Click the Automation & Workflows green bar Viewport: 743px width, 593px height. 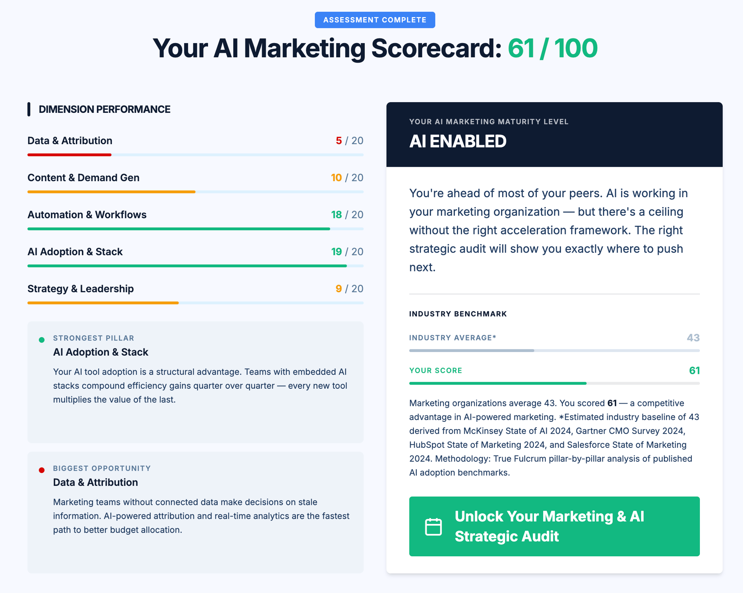coord(178,229)
